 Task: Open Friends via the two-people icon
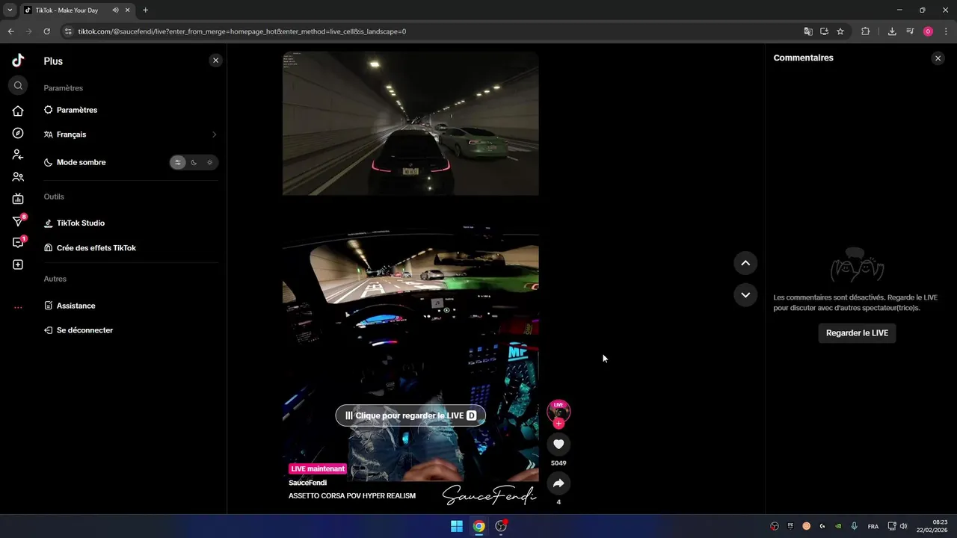tap(18, 177)
